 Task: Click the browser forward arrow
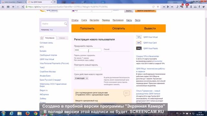click(x=18, y=7)
